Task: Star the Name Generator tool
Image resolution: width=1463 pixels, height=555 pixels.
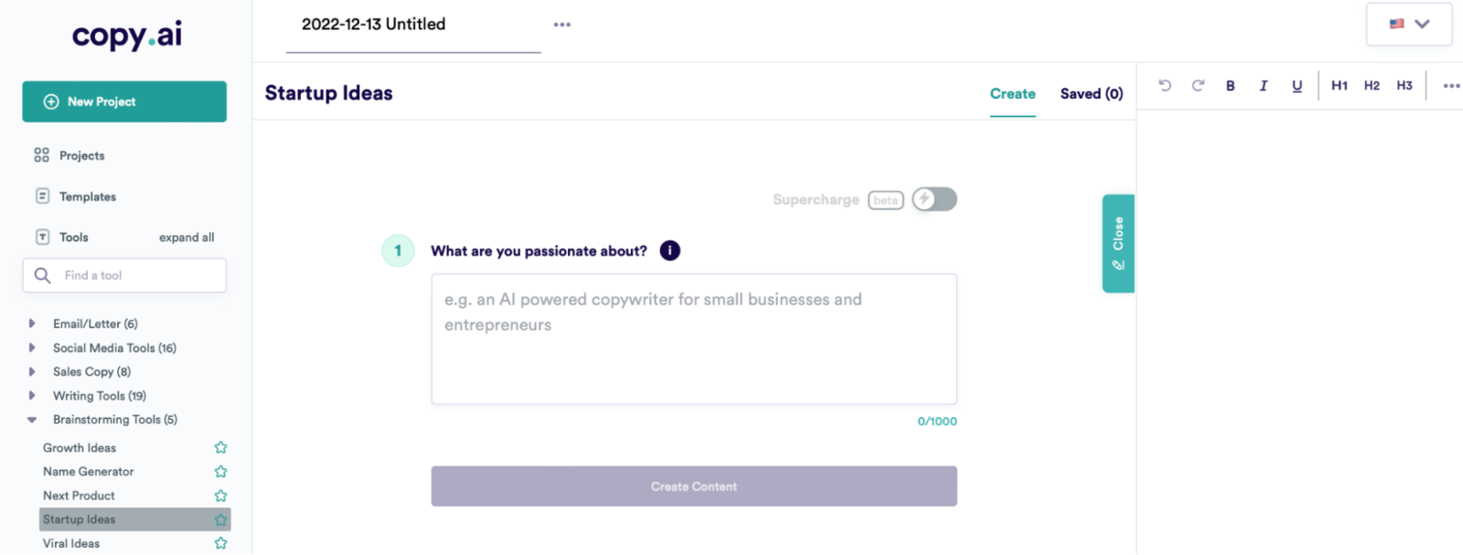Action: (220, 472)
